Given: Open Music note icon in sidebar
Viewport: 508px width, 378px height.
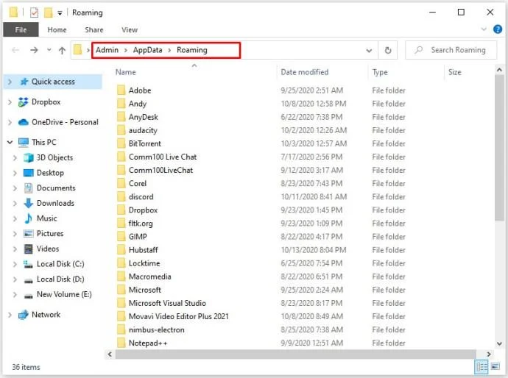Looking at the screenshot, I should click(29, 218).
